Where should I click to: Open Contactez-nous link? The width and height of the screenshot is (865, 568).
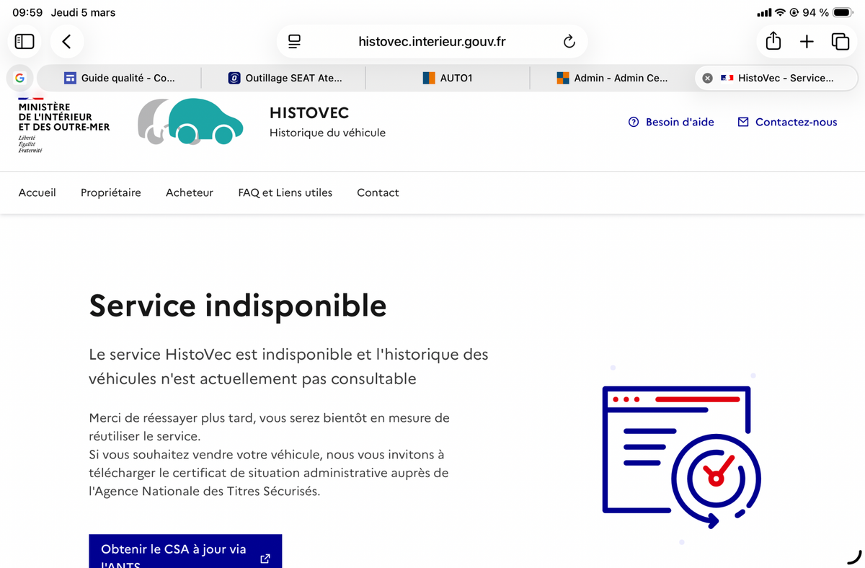[x=787, y=123]
